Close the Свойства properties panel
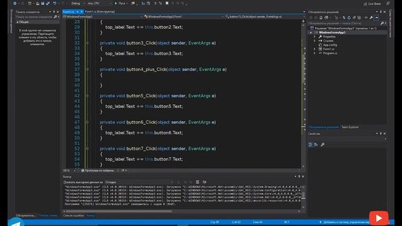This screenshot has width=402, height=226. click(384, 134)
